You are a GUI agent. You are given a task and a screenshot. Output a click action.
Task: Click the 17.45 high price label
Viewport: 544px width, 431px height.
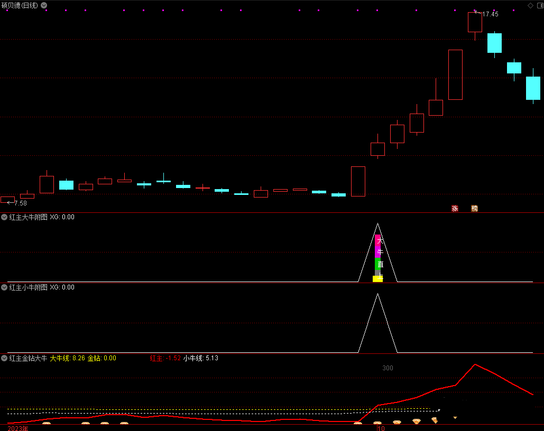pyautogui.click(x=490, y=14)
